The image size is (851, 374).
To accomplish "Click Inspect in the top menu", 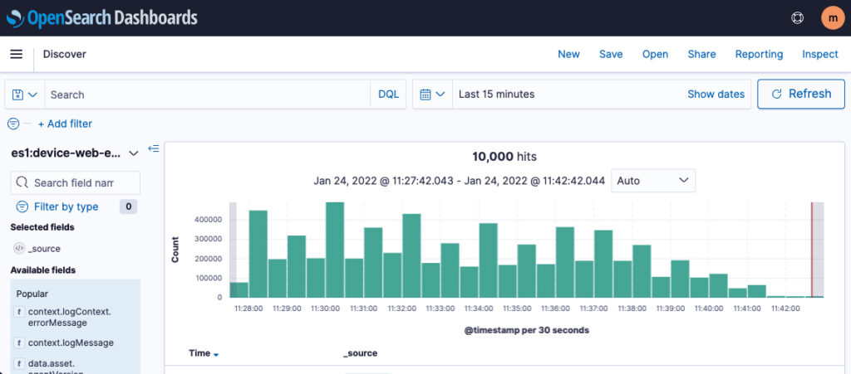I will coord(820,54).
